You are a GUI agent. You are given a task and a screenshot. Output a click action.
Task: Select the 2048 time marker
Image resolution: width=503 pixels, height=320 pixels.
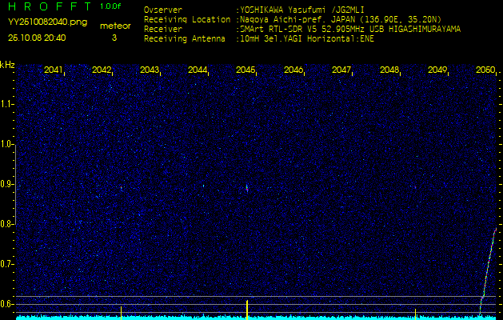[x=389, y=70]
